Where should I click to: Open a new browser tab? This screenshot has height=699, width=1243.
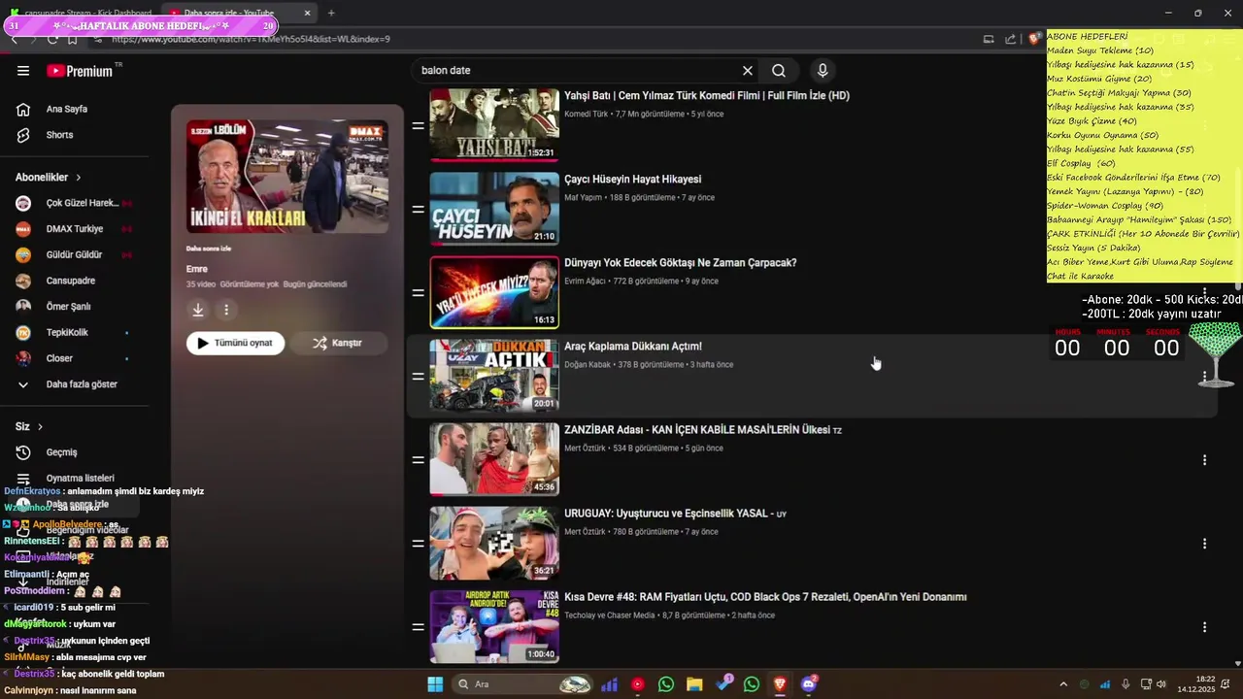pyautogui.click(x=331, y=14)
